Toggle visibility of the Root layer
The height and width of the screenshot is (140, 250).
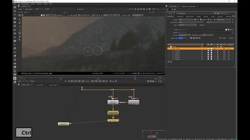tap(202, 47)
